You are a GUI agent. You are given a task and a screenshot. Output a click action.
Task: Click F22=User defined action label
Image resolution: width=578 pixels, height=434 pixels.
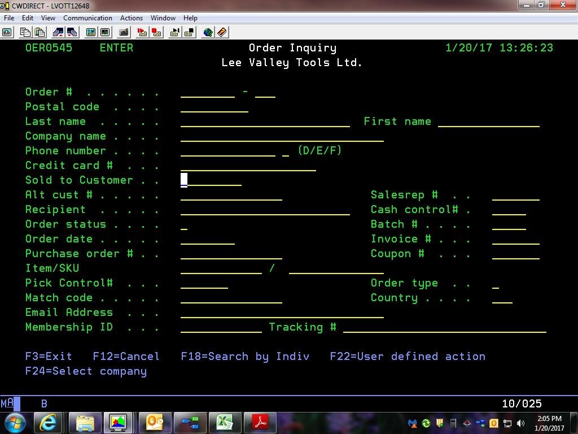pos(408,357)
